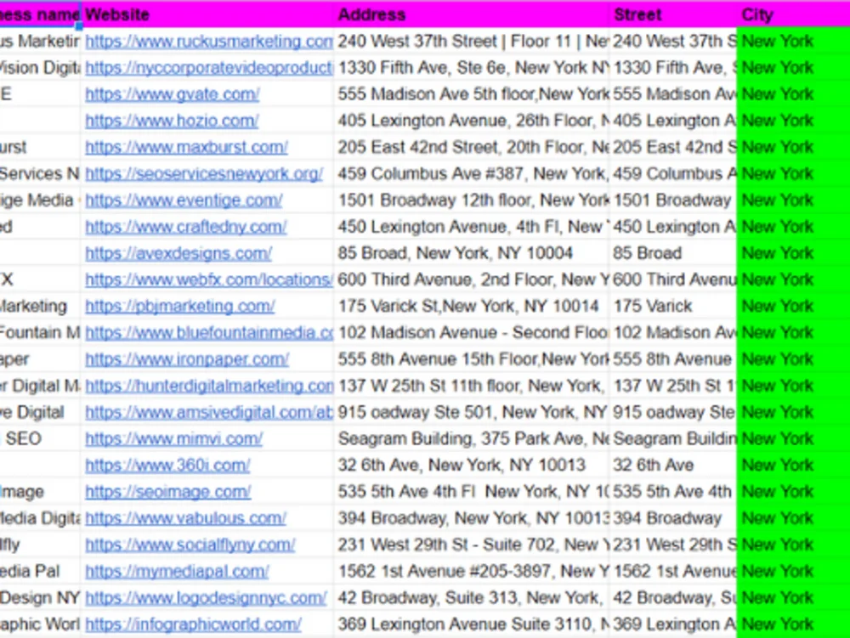Open the www.hozio.com link
This screenshot has height=638, width=850.
pos(172,121)
